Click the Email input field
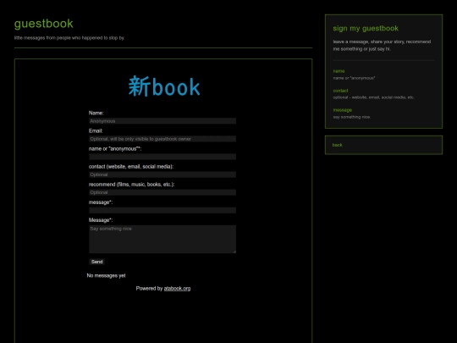 [162, 139]
